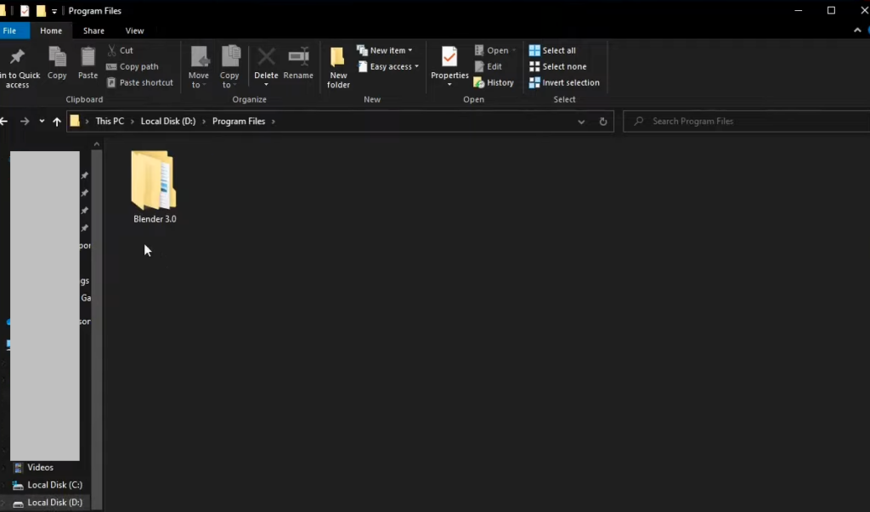This screenshot has width=870, height=512.
Task: Expand the Delete options arrow
Action: 266,85
